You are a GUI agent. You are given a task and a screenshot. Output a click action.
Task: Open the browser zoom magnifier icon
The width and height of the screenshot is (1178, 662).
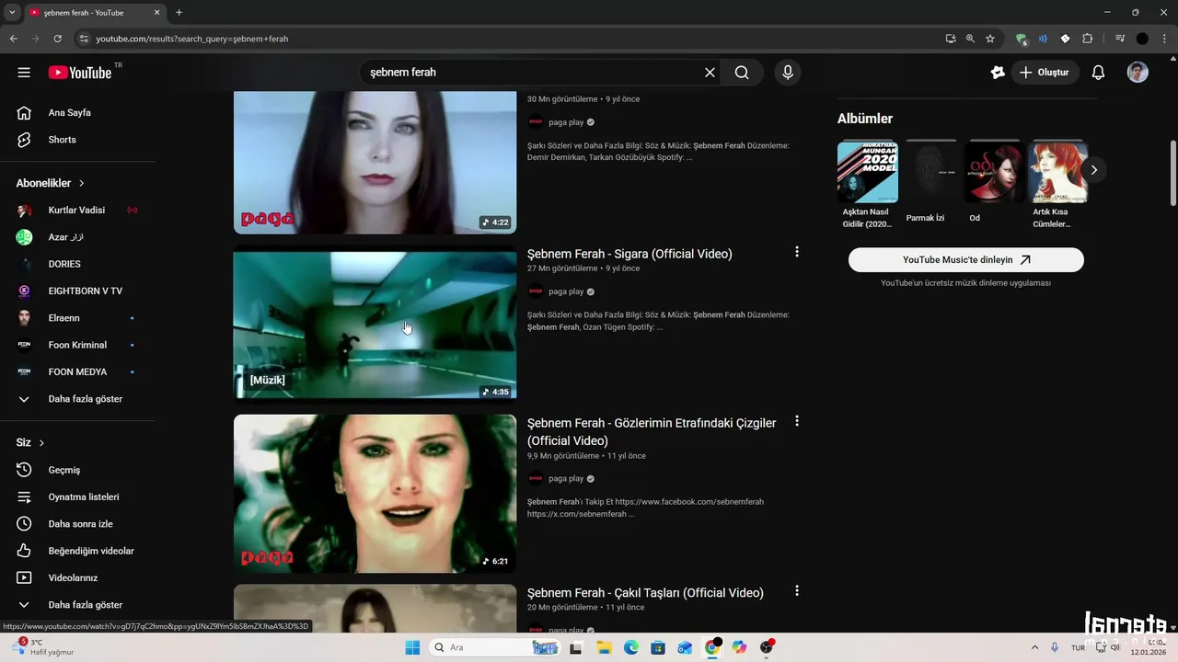click(x=970, y=39)
